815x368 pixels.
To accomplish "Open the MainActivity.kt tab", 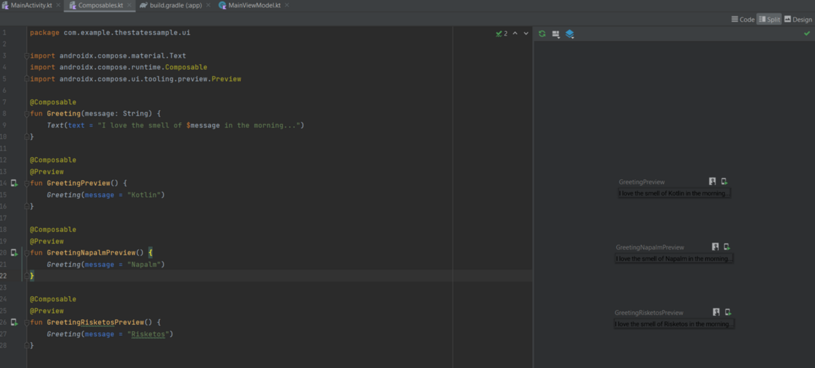I will pos(31,5).
